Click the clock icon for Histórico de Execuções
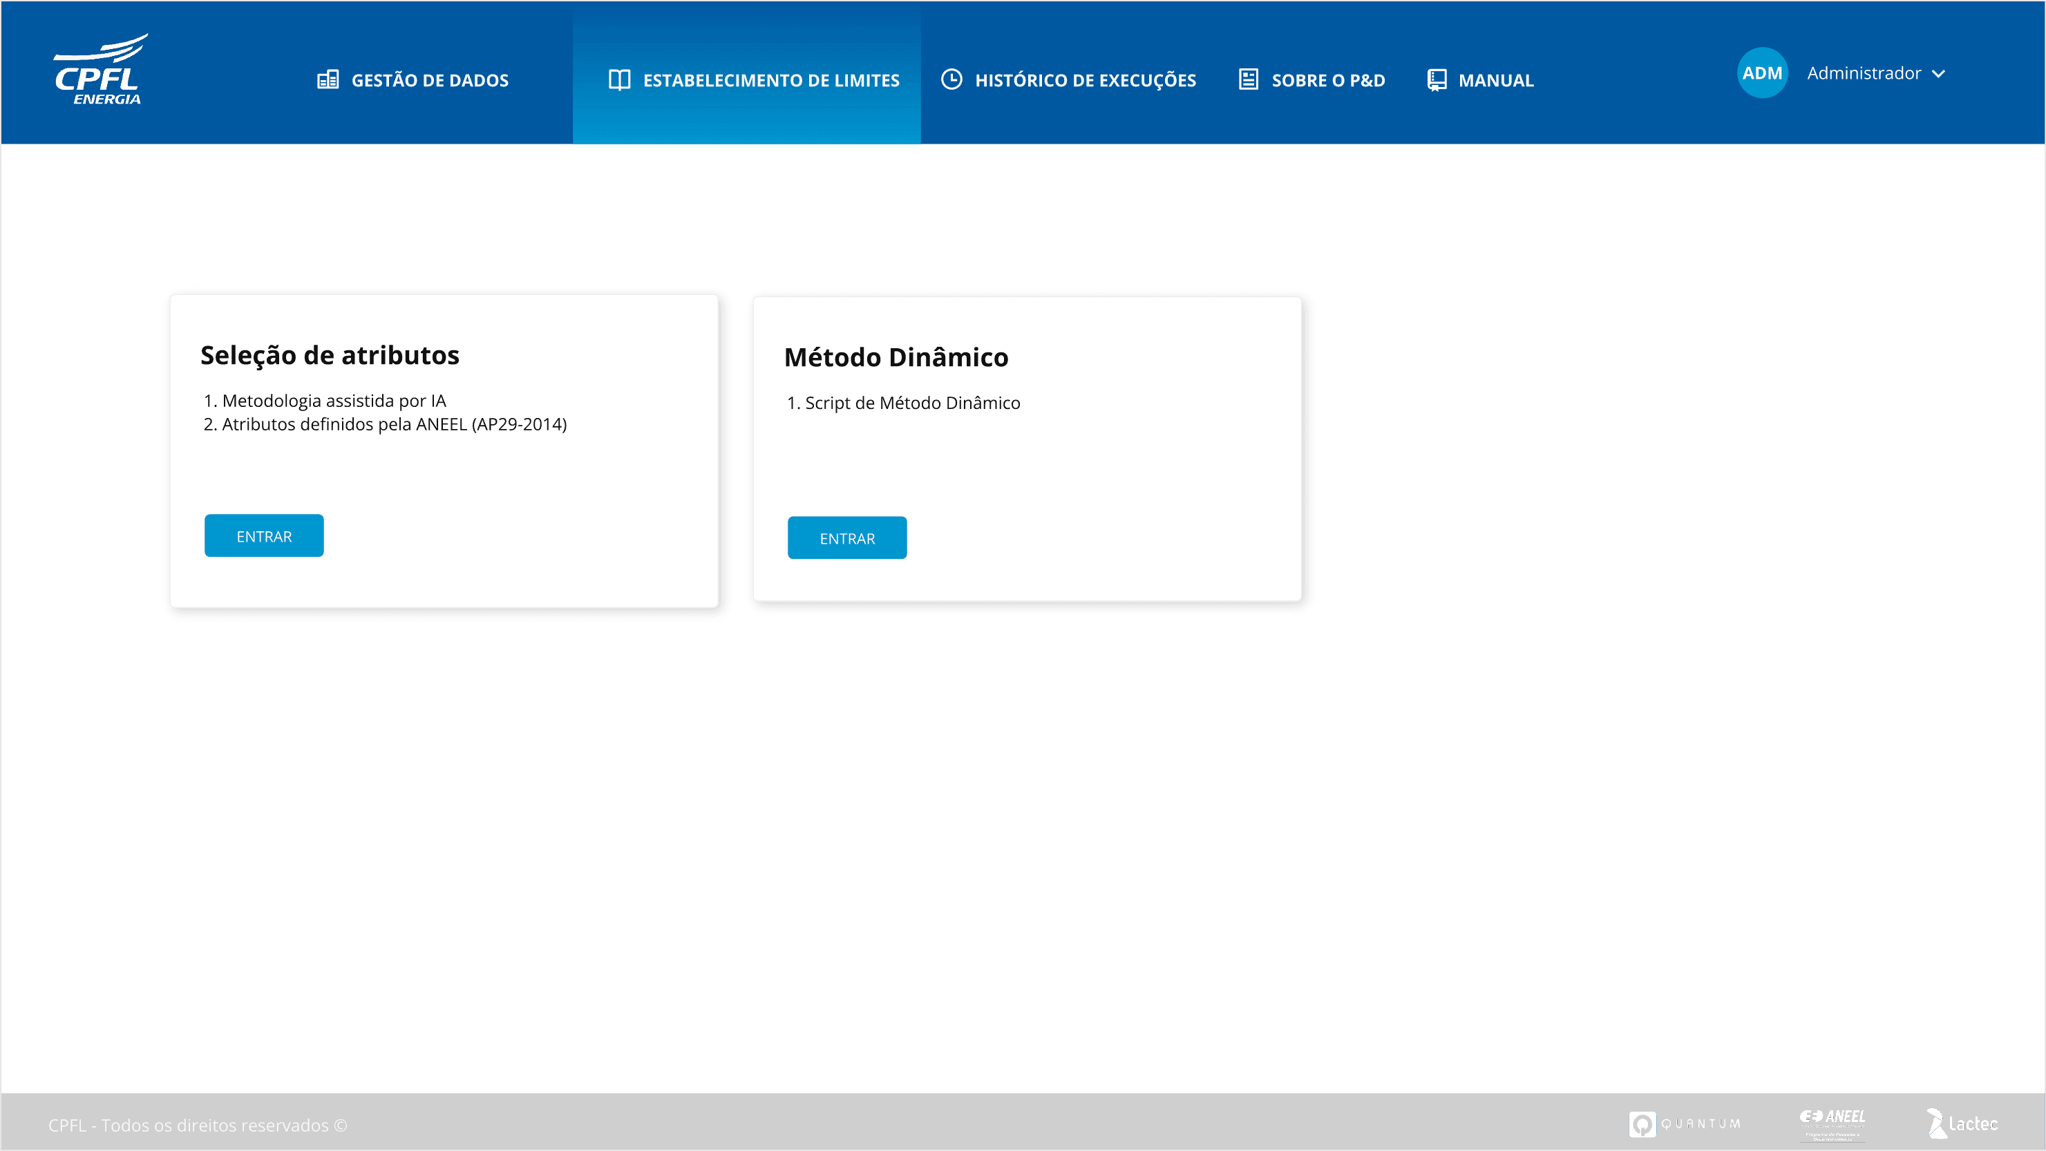Image resolution: width=2046 pixels, height=1151 pixels. (951, 79)
